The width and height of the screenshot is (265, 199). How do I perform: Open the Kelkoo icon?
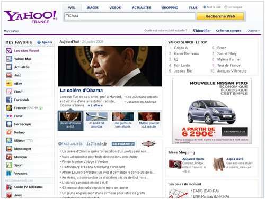[9, 132]
